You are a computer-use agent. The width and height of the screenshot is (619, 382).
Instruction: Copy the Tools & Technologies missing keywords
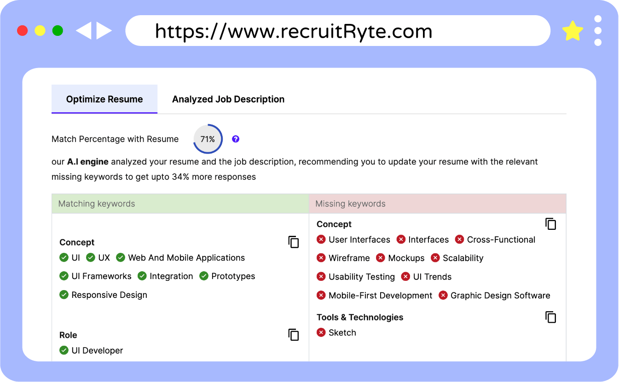pyautogui.click(x=550, y=317)
